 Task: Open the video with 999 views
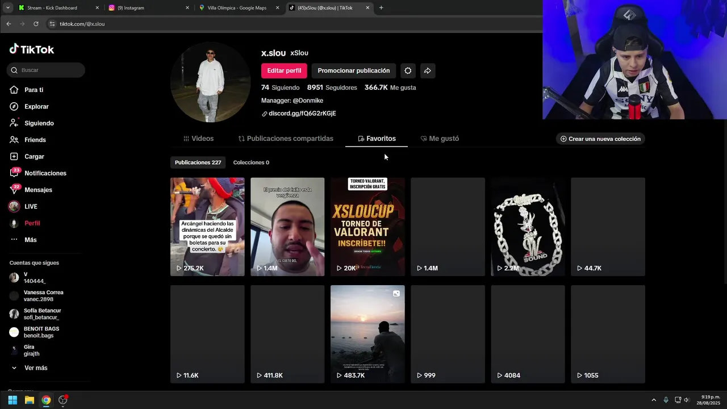(448, 334)
